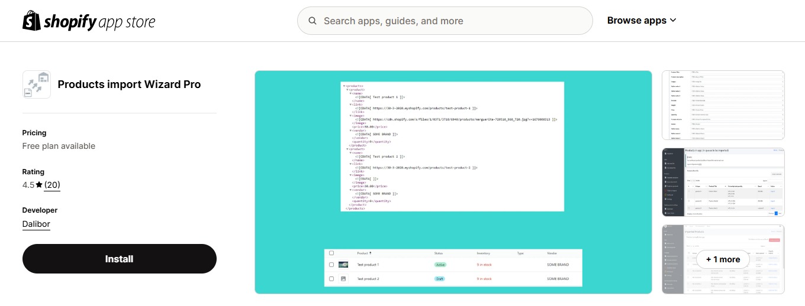Click the + 1 more button
This screenshot has height=306, width=805.
tap(723, 259)
